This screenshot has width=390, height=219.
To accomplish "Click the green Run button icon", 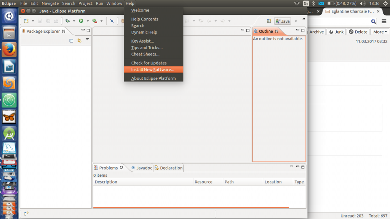I will pos(81,21).
